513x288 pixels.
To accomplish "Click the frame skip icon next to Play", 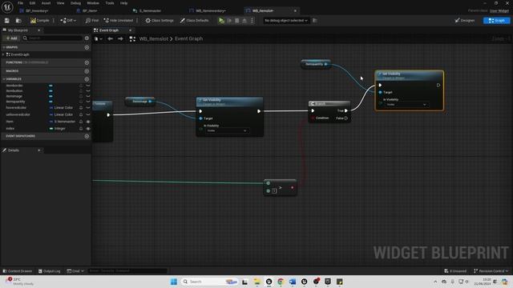I will tap(229, 21).
